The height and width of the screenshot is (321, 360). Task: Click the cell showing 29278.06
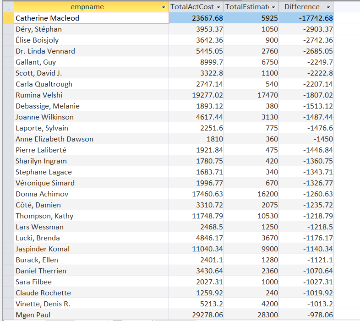coord(196,315)
